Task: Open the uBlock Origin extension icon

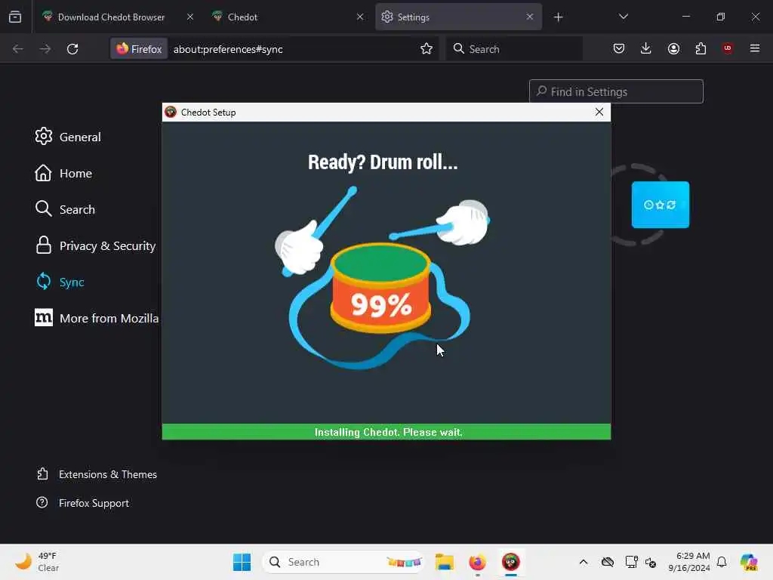Action: (728, 48)
